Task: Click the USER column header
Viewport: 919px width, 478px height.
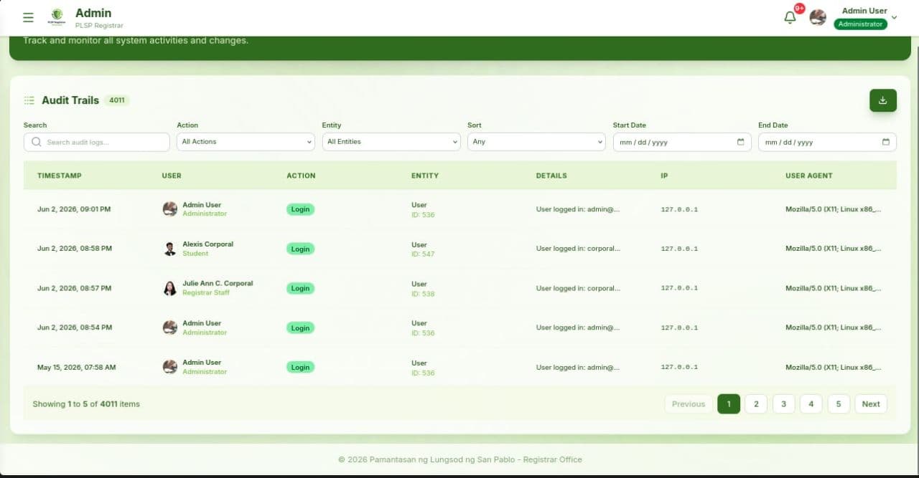Action: tap(172, 176)
